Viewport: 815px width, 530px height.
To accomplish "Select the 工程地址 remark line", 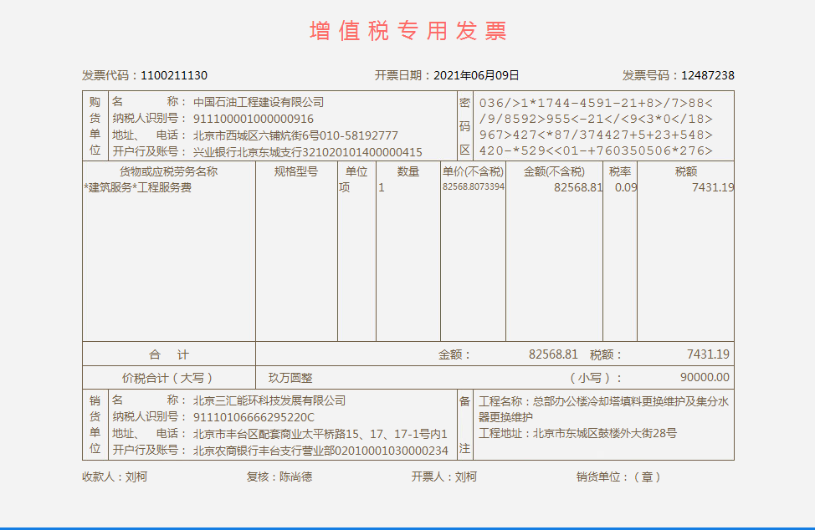I will (577, 433).
